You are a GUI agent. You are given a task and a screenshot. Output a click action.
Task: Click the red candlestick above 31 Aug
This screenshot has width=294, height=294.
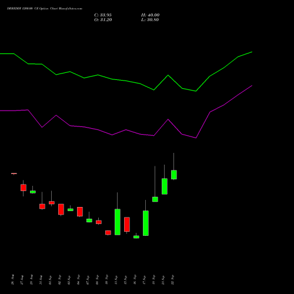pyautogui.click(x=42, y=206)
